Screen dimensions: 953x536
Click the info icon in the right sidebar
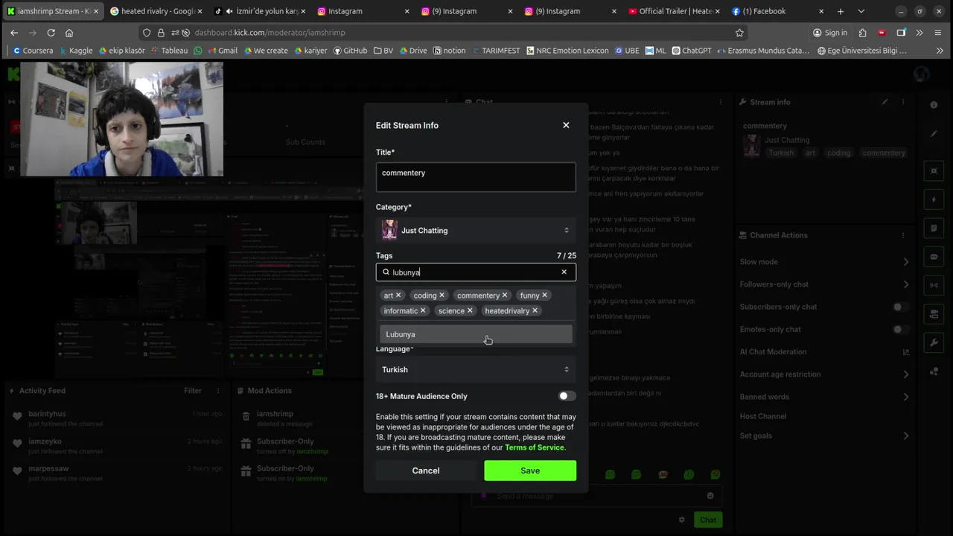pyautogui.click(x=934, y=105)
